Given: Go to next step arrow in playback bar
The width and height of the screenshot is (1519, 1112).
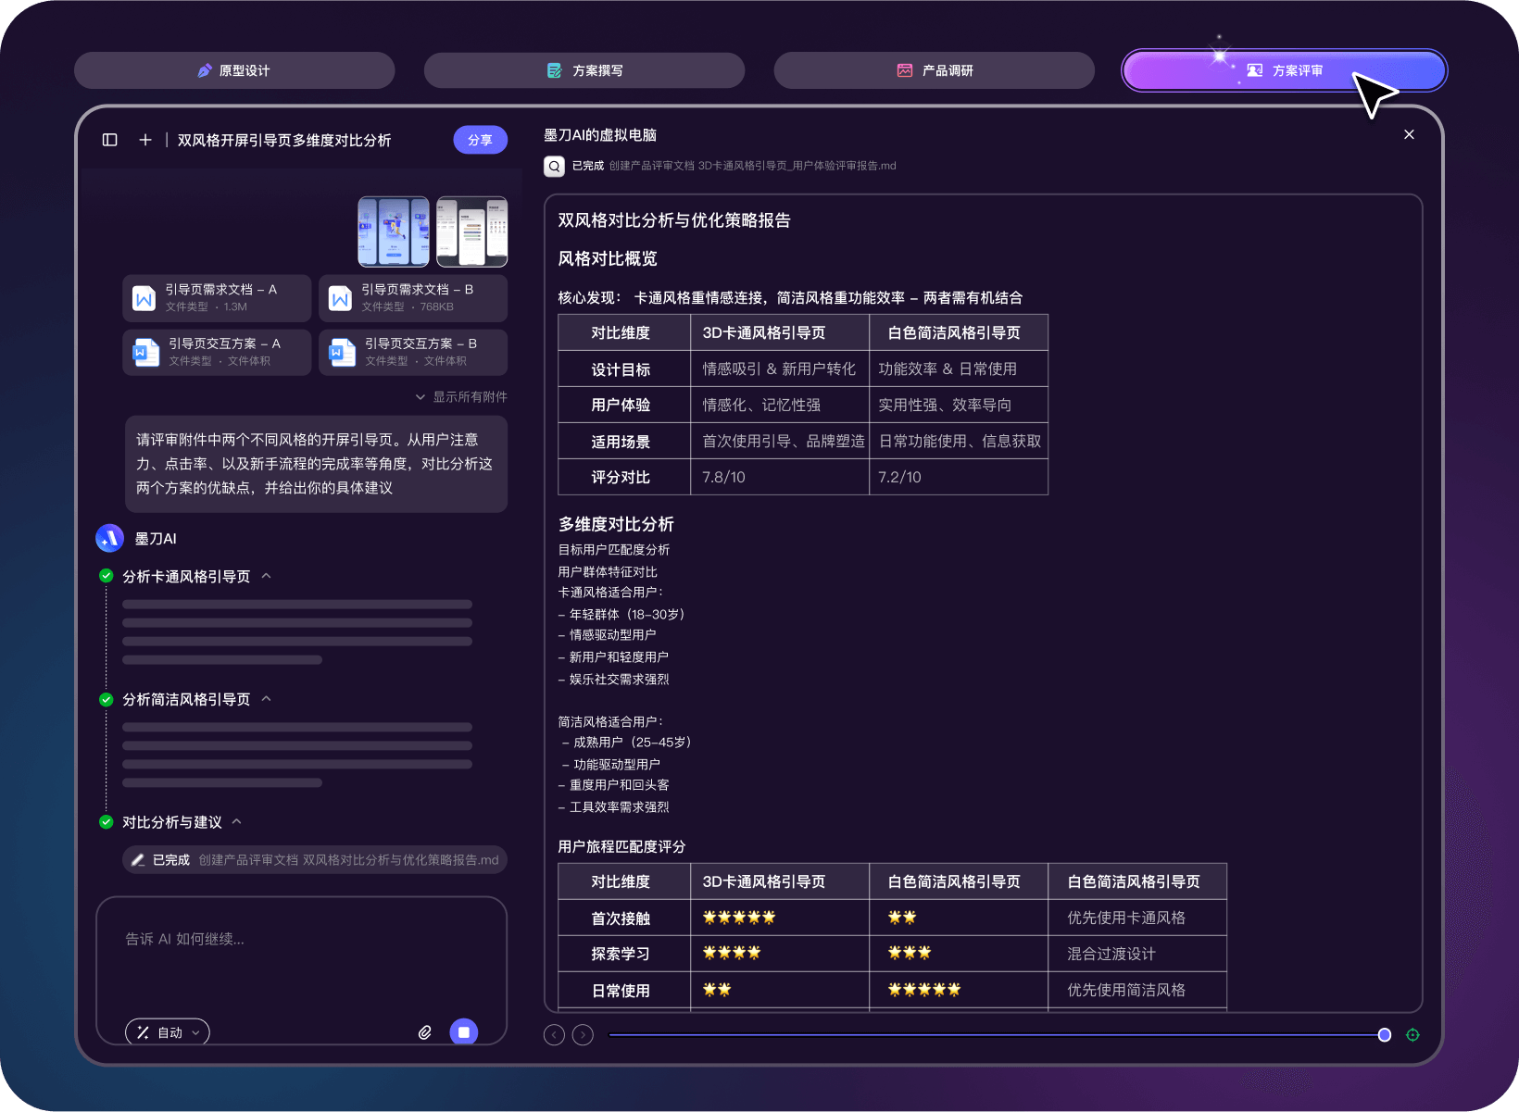Looking at the screenshot, I should (583, 1035).
